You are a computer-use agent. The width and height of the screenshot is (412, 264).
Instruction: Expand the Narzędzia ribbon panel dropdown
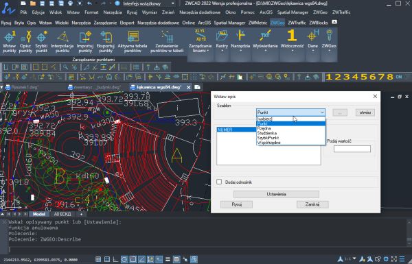(240, 48)
